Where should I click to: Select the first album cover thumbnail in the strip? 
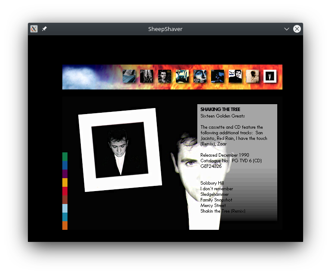click(x=129, y=76)
